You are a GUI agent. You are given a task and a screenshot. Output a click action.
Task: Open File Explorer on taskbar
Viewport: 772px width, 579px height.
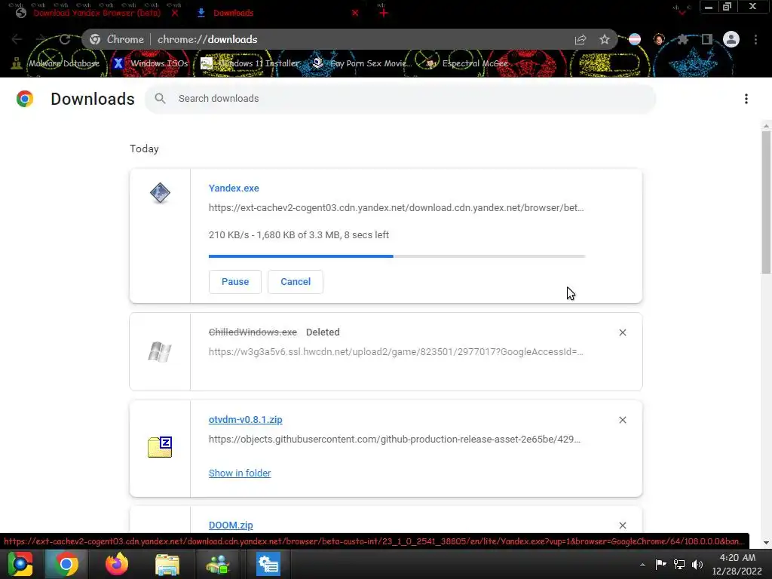(x=167, y=564)
